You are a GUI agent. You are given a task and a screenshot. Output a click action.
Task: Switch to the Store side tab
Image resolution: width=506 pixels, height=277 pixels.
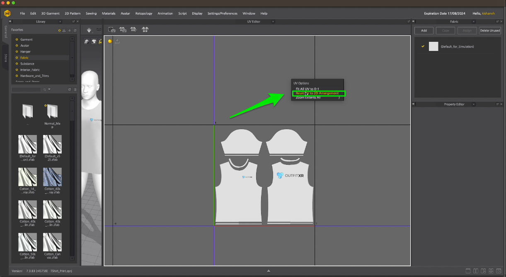coord(6,58)
